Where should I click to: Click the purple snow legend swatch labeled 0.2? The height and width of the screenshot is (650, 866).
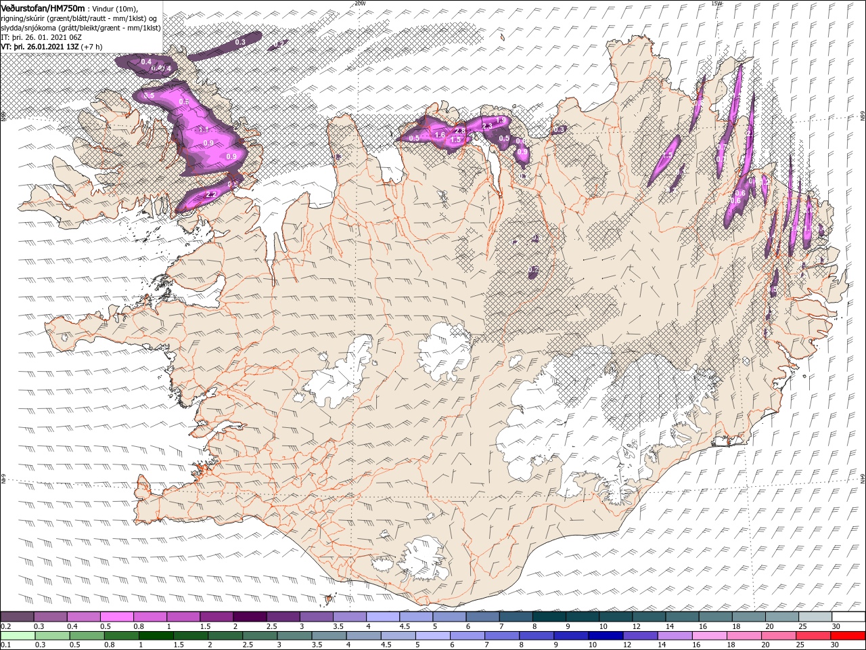17,616
